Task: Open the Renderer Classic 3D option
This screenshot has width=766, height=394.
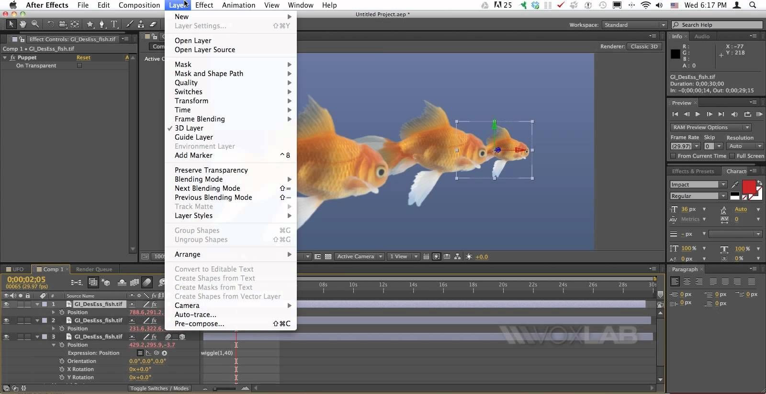Action: click(644, 46)
